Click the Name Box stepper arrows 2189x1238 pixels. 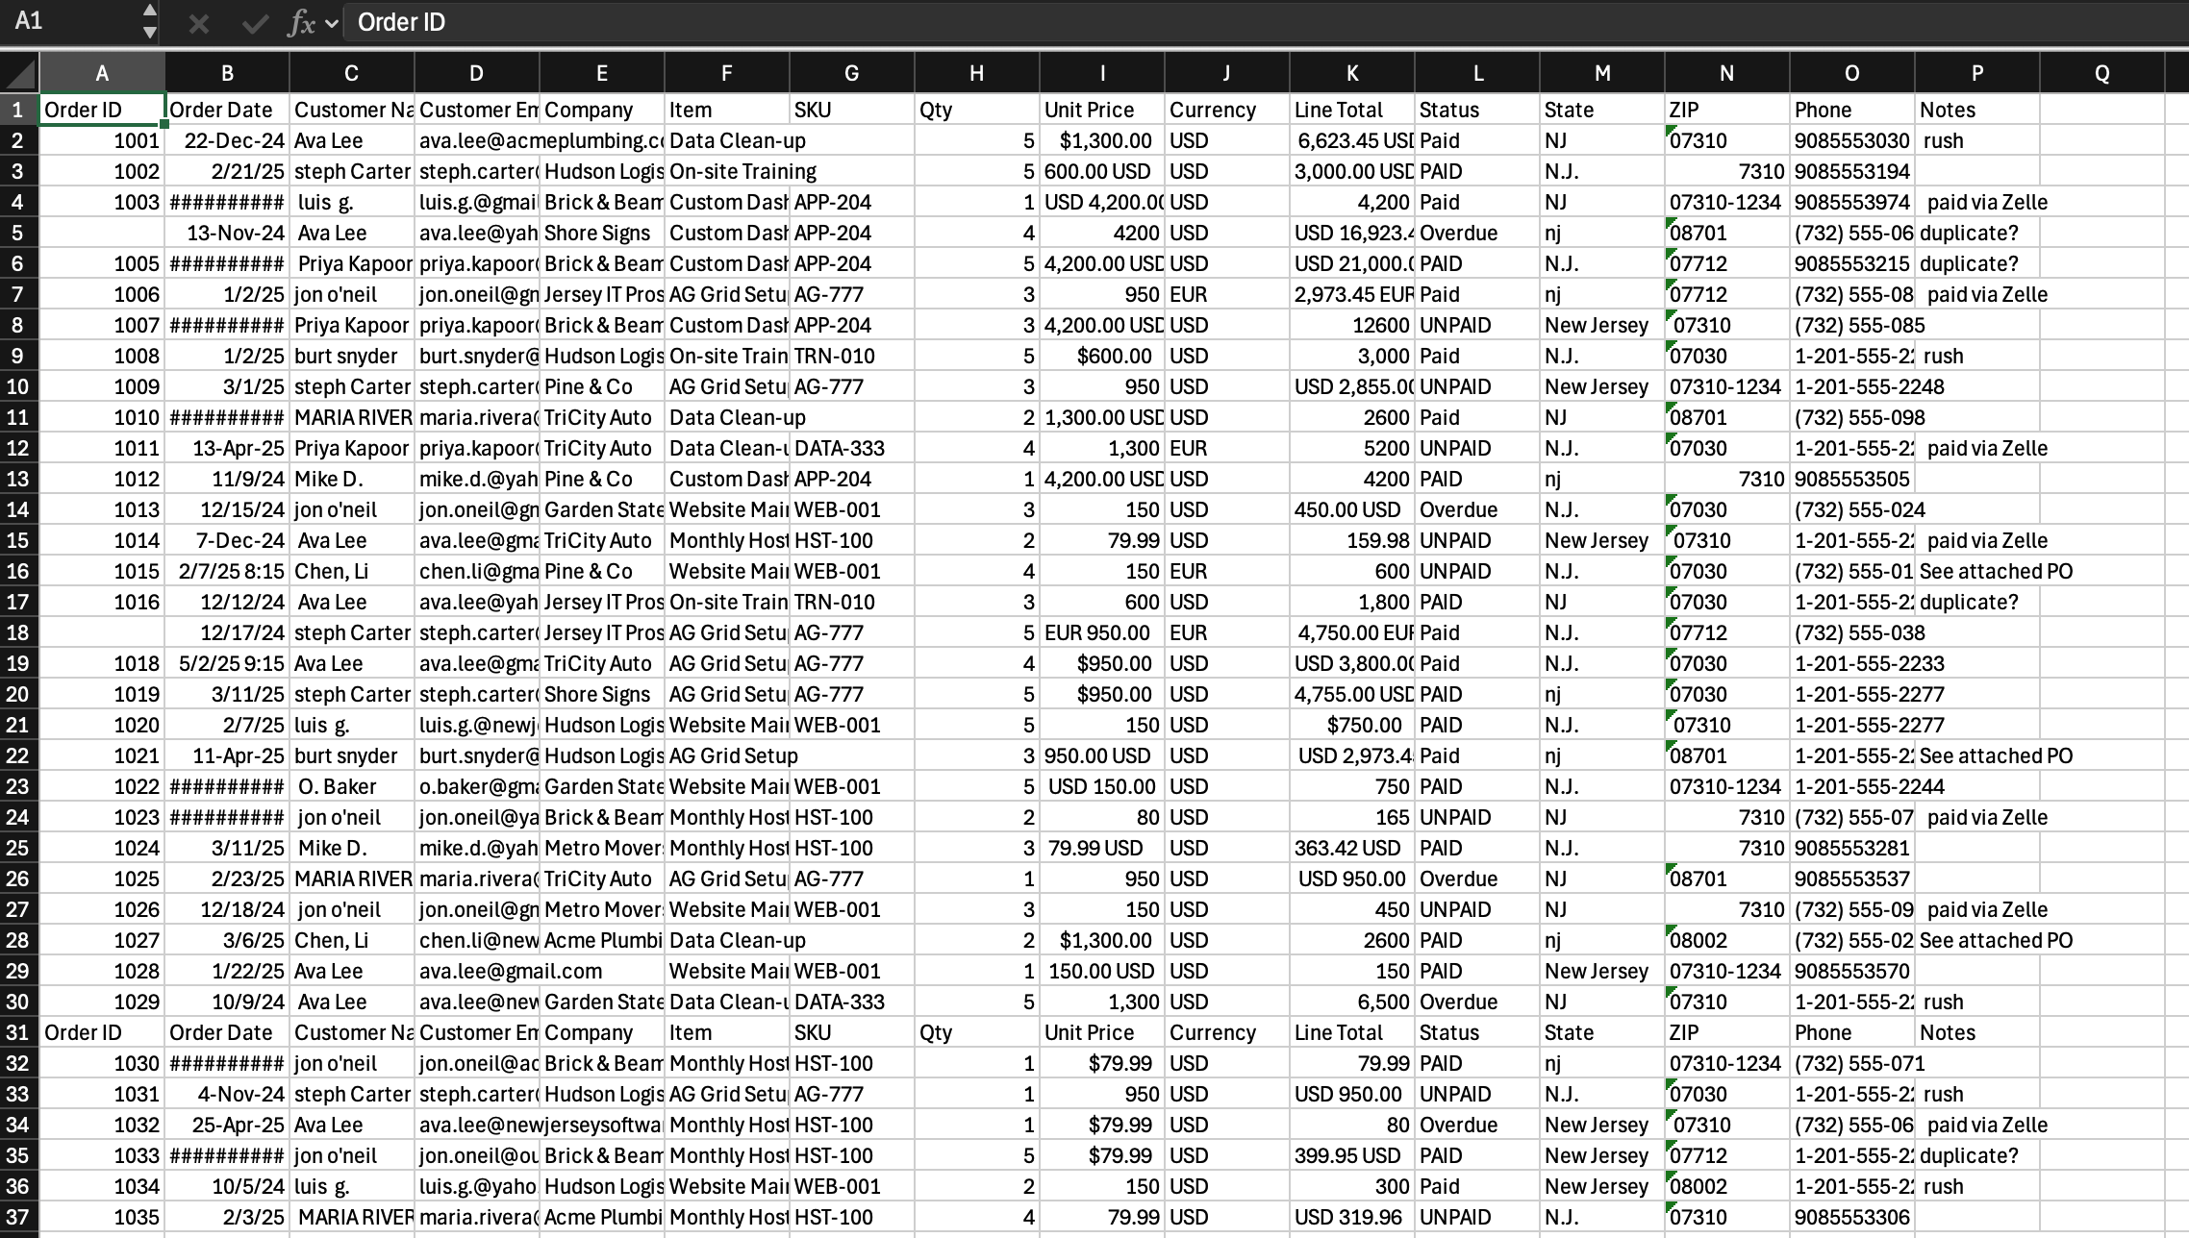tap(149, 21)
